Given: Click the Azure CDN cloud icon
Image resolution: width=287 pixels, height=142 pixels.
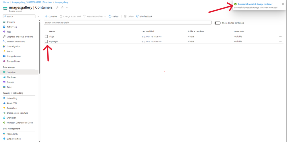Looking at the screenshot, I should [x=4, y=103].
